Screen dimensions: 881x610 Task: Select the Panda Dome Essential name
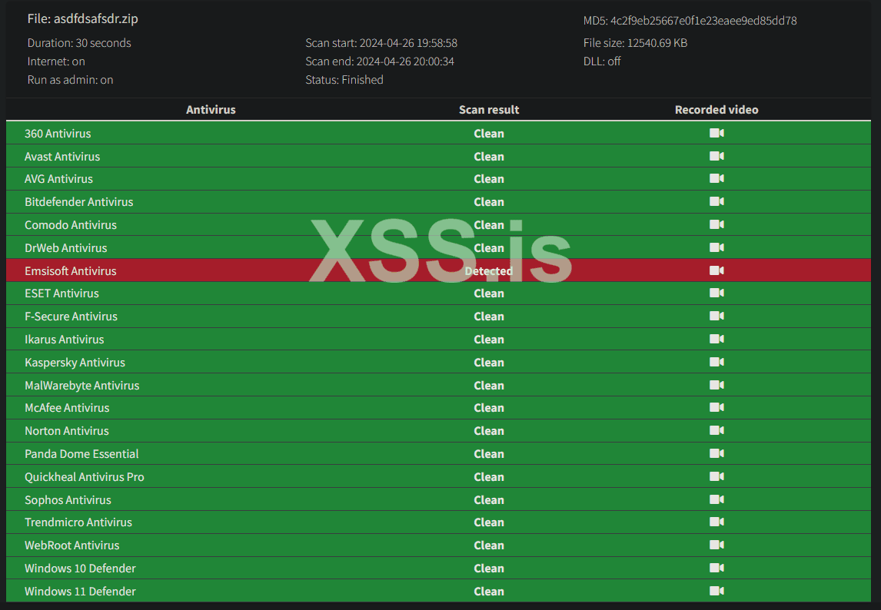pyautogui.click(x=81, y=454)
